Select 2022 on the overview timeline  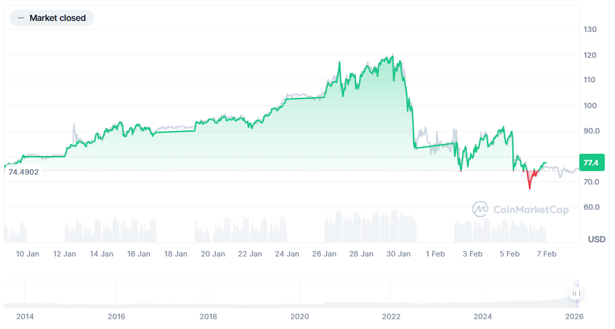point(391,317)
